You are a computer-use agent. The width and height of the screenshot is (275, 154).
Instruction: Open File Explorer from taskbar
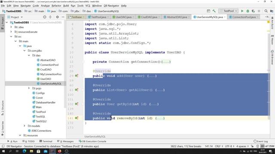tap(31, 151)
